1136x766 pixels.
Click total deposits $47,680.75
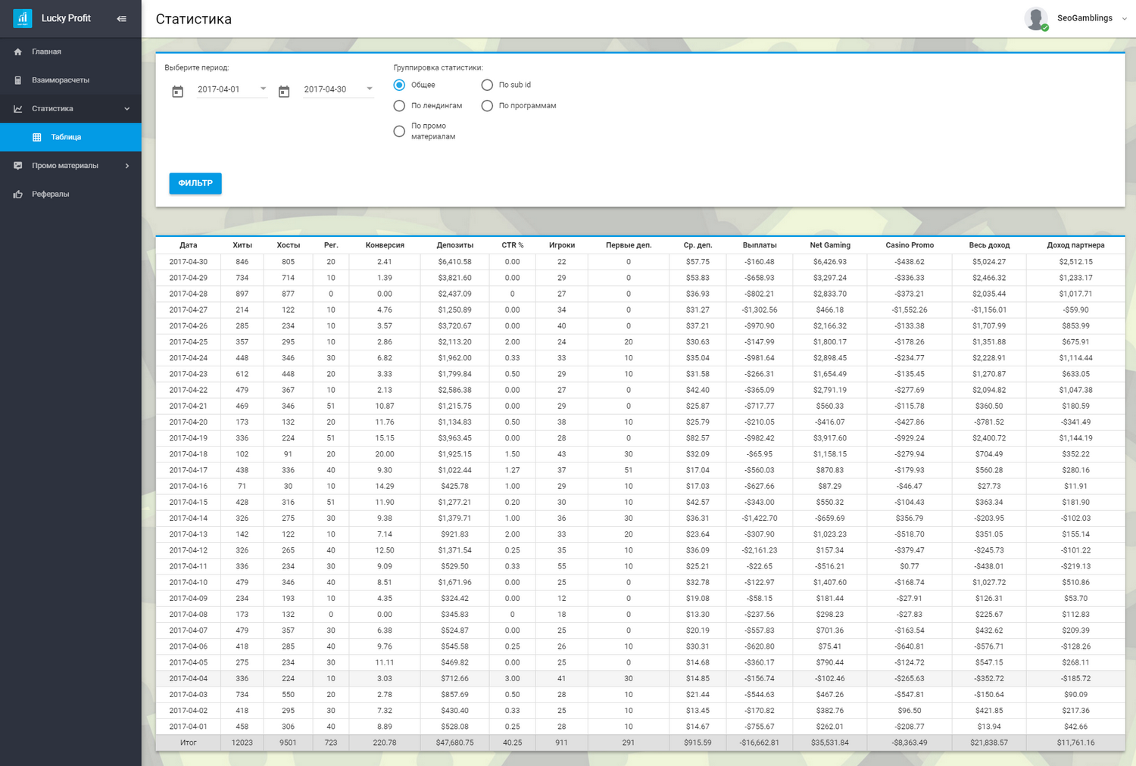pos(455,743)
